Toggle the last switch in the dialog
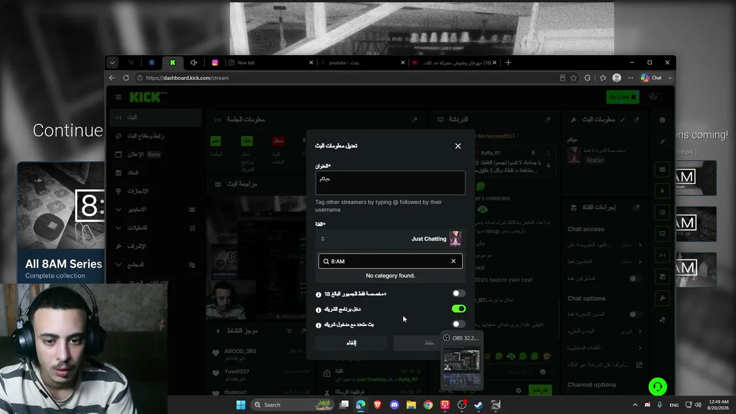736x414 pixels. [x=458, y=324]
